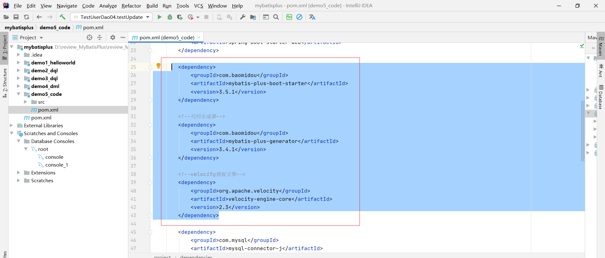Open Project panel gear options
The image size is (605, 258).
tap(113, 37)
